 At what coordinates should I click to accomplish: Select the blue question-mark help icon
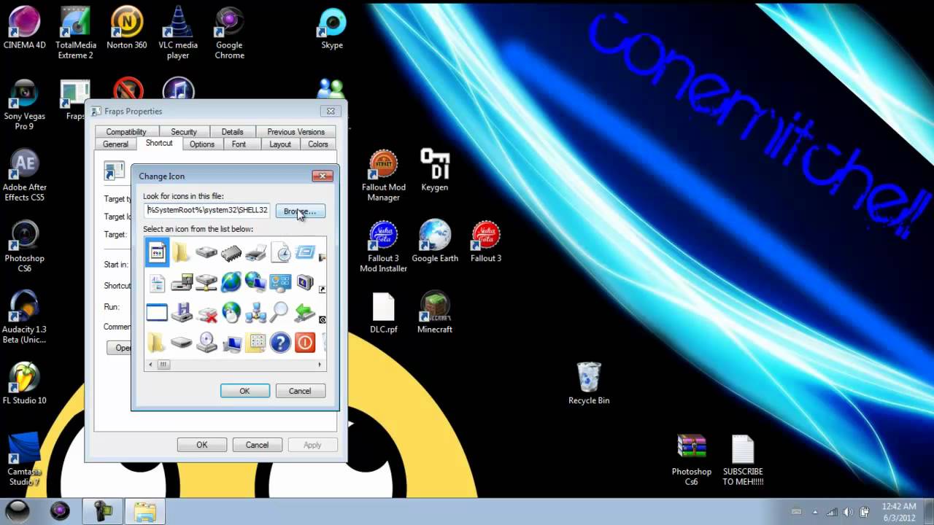coord(280,343)
